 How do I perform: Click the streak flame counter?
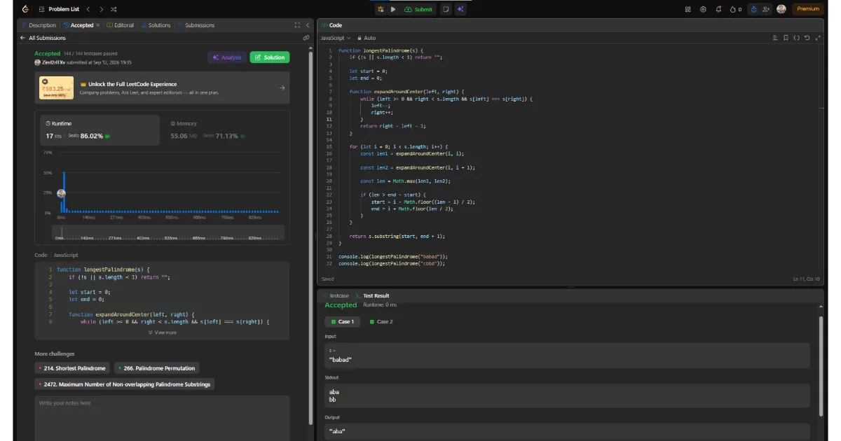click(735, 9)
